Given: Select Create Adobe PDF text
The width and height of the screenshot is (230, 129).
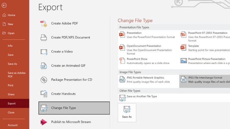Looking at the screenshot, I should (x=64, y=24).
